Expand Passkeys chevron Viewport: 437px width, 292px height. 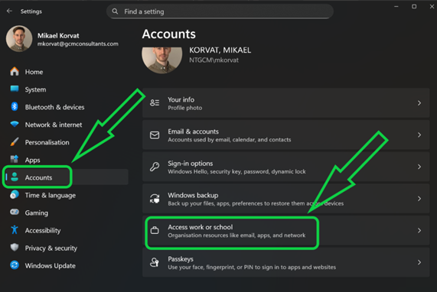point(419,262)
